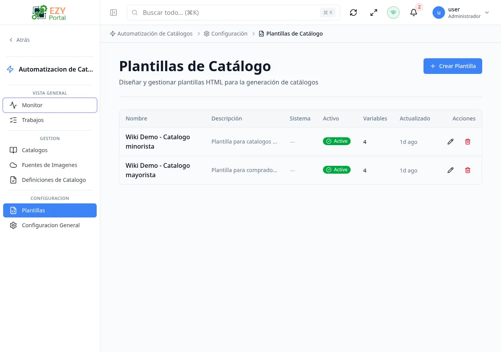This screenshot has width=501, height=352.
Task: Click Active badge in Catalogo minorista row
Action: click(337, 141)
